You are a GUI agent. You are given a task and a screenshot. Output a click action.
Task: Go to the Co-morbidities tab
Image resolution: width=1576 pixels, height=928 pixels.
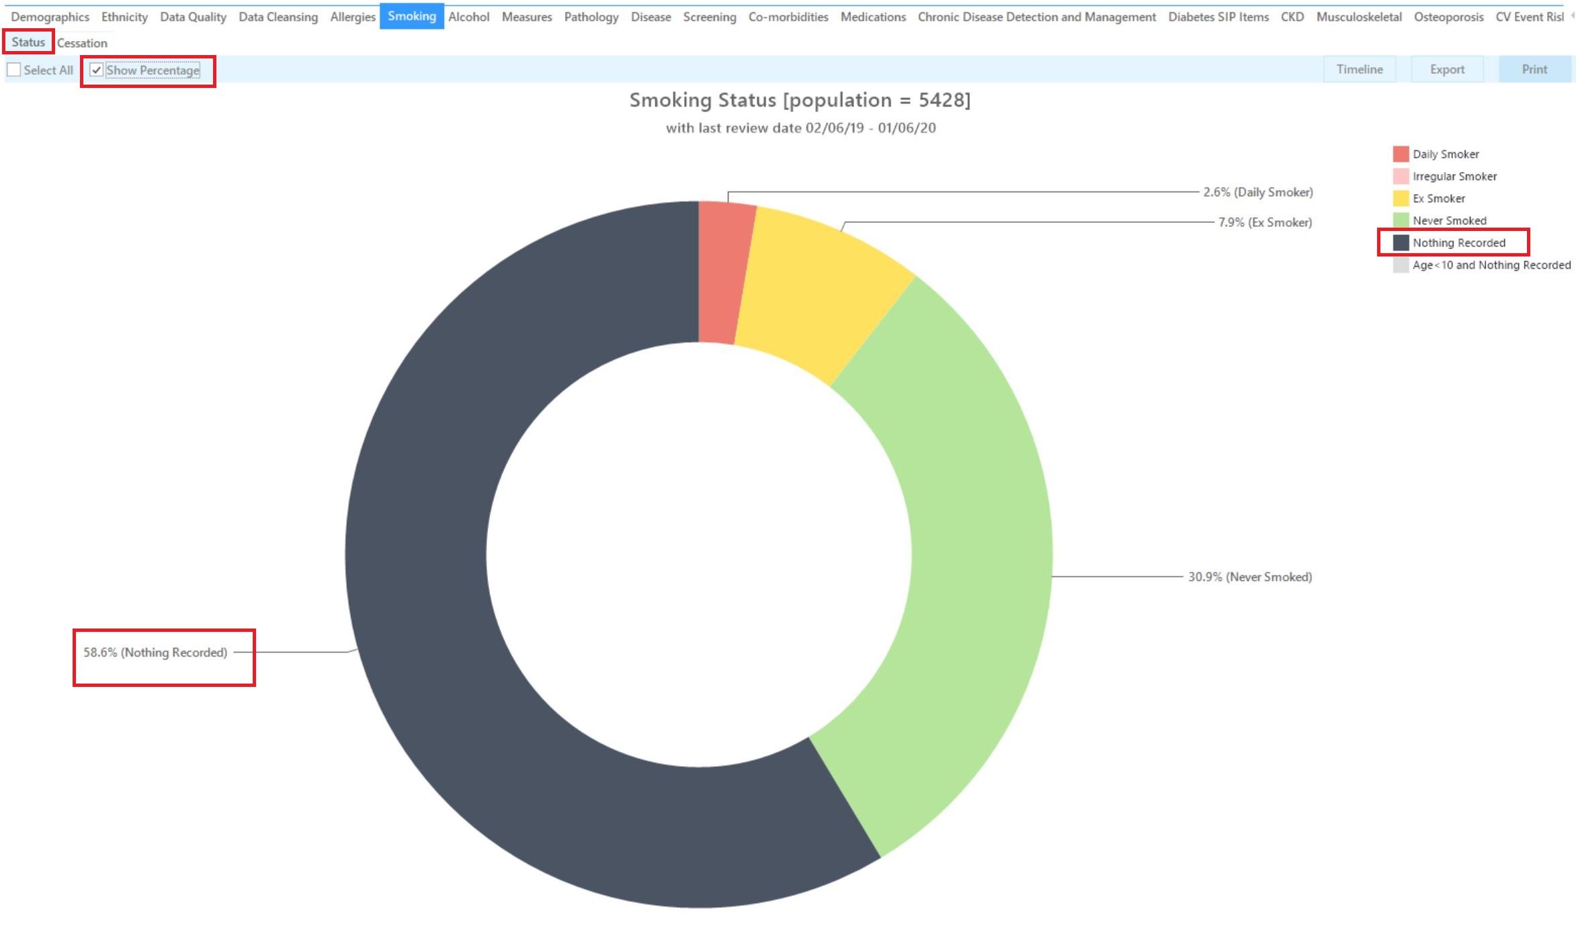[788, 17]
